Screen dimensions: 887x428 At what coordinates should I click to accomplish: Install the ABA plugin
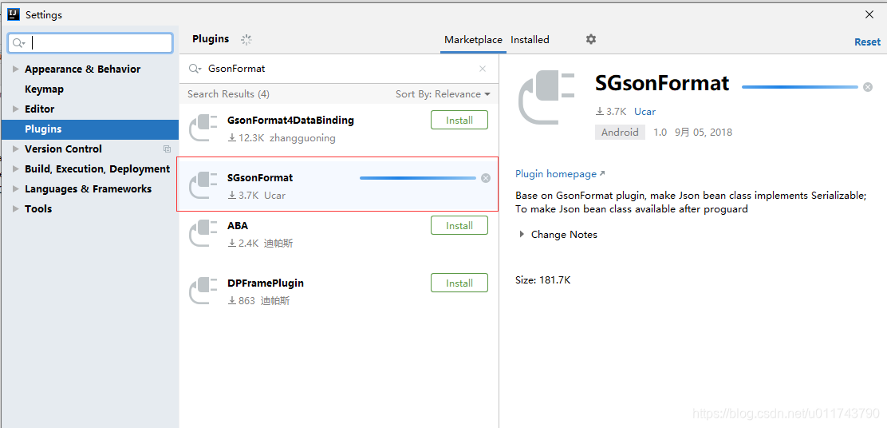coord(459,225)
